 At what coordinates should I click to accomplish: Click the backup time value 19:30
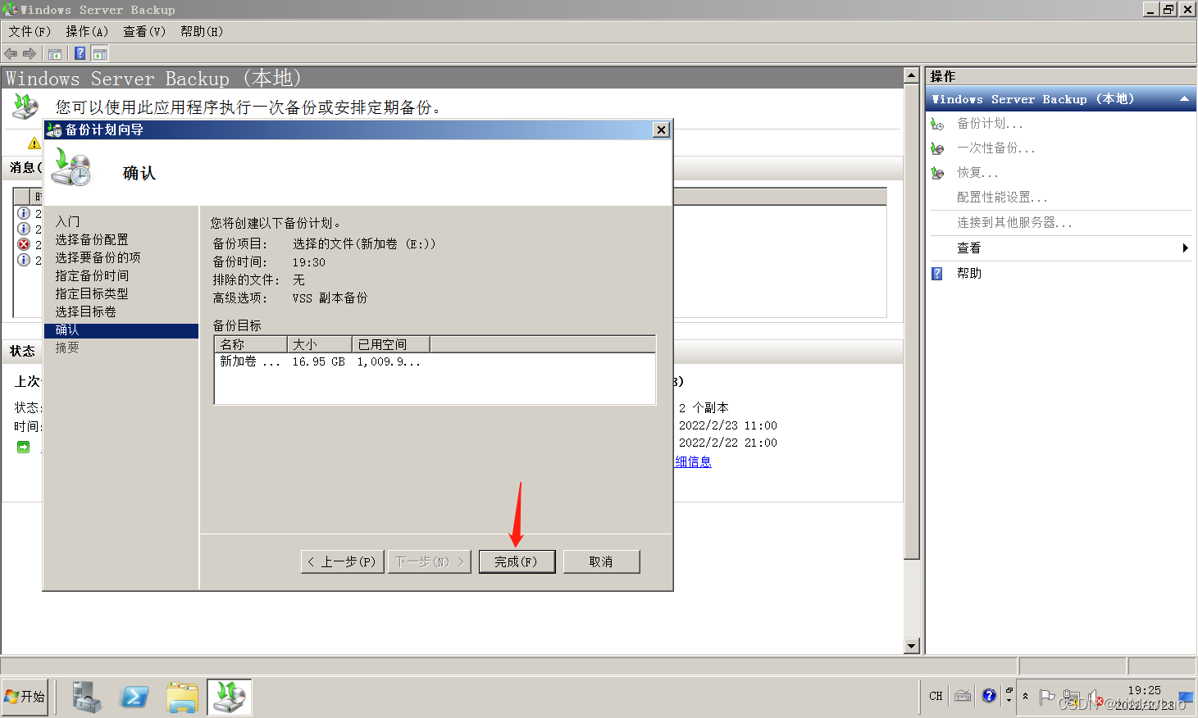click(x=309, y=262)
